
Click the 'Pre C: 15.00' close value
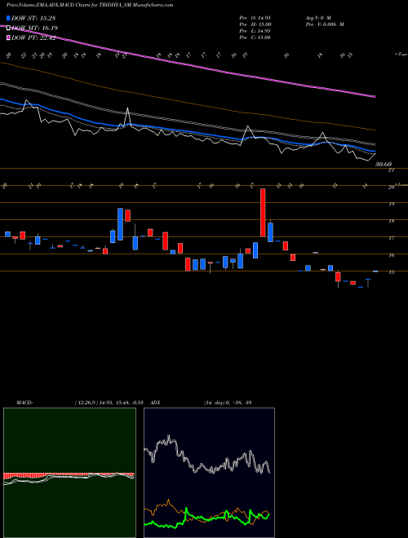tap(255, 37)
